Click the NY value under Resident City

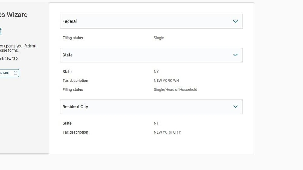(x=156, y=123)
